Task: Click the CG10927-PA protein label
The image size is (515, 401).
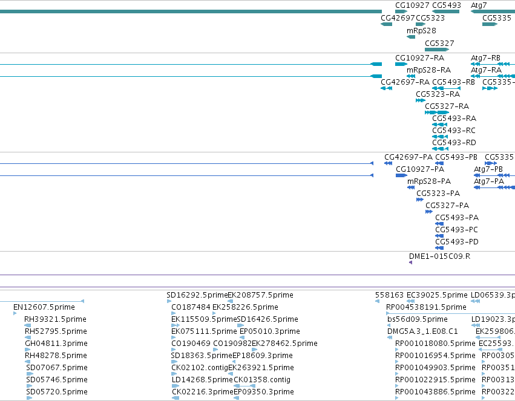Action: pyautogui.click(x=420, y=169)
